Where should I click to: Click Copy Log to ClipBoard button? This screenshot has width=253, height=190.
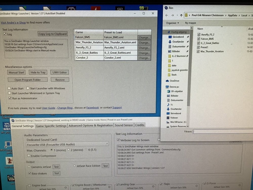point(53,34)
